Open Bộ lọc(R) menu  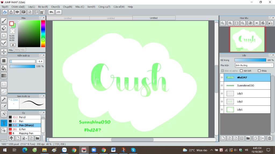tap(43, 7)
